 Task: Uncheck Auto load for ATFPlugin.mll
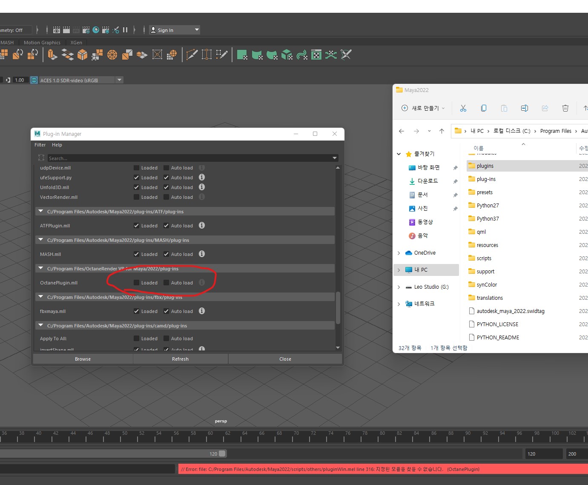coord(166,226)
